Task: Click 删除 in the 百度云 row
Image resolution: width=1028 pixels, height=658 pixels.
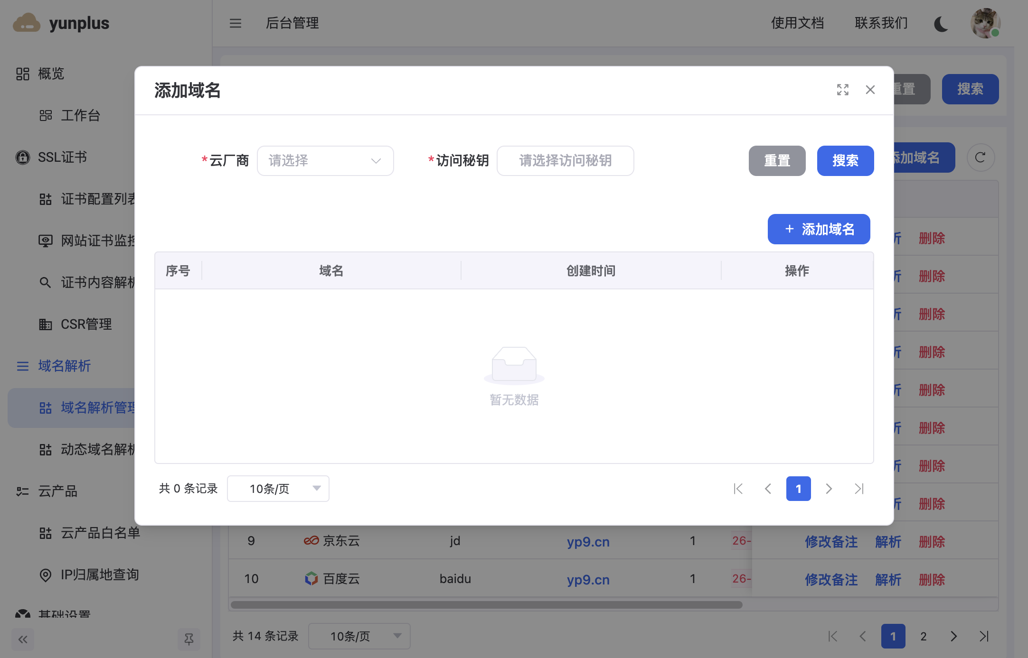Action: [932, 579]
